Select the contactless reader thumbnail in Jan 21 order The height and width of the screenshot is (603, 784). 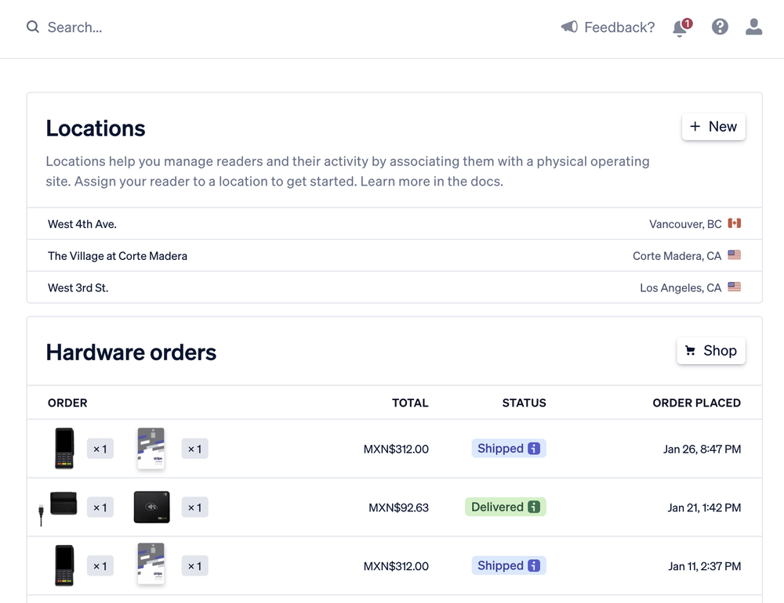(152, 507)
